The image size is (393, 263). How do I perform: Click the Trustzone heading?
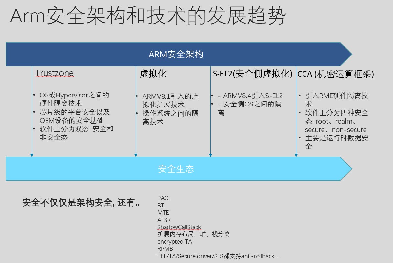tap(55, 73)
